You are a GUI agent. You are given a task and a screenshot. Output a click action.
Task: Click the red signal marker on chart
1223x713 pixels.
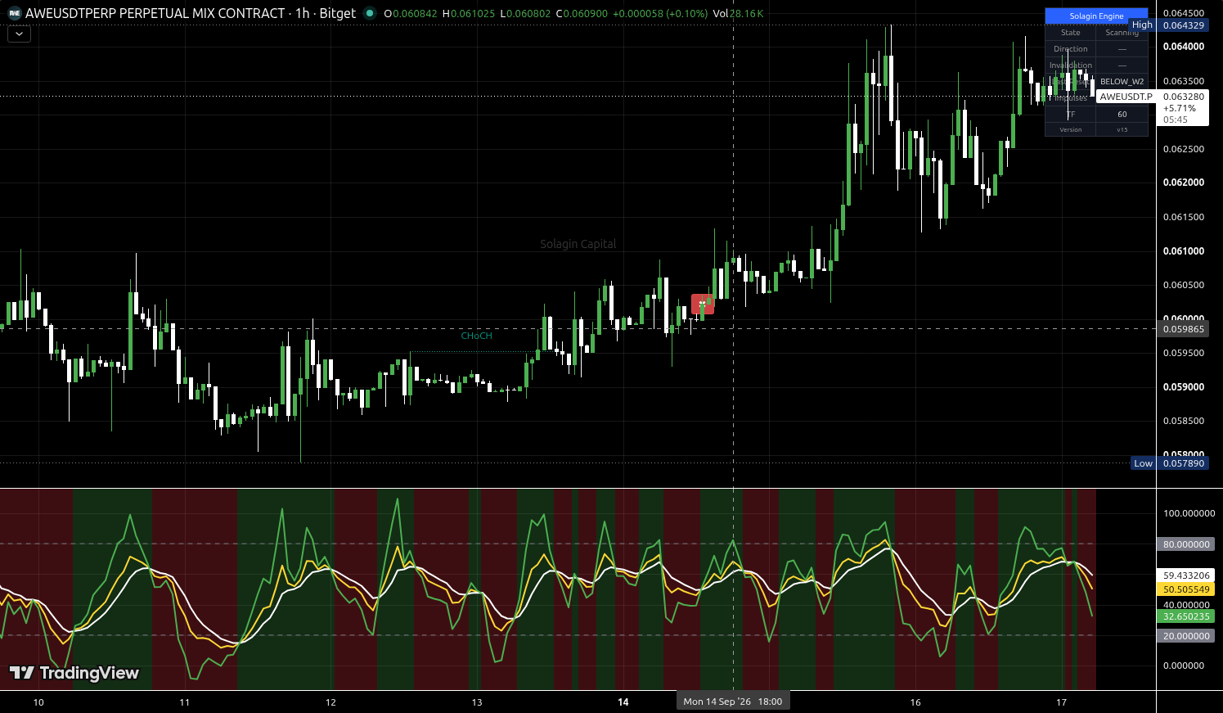[x=703, y=304]
